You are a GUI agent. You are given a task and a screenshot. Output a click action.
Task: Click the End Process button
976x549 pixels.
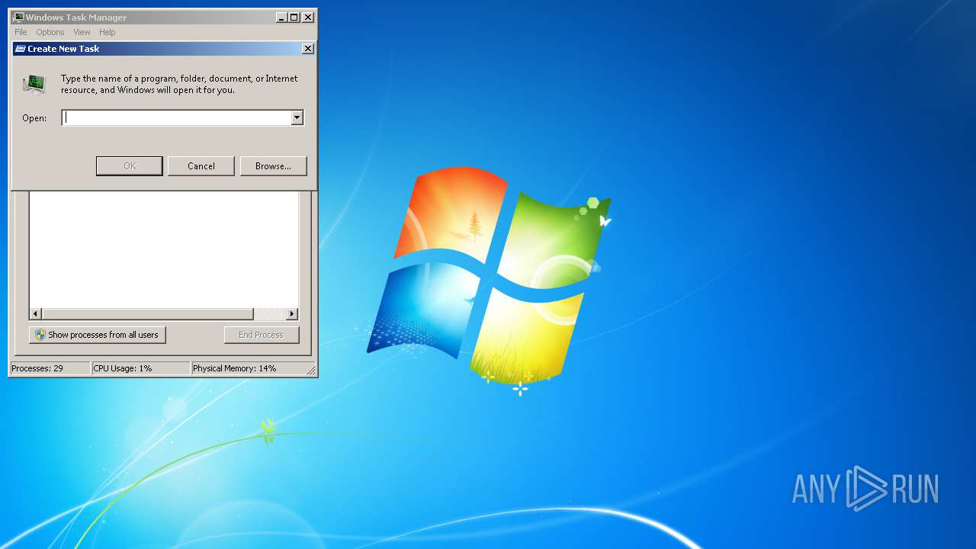(262, 335)
